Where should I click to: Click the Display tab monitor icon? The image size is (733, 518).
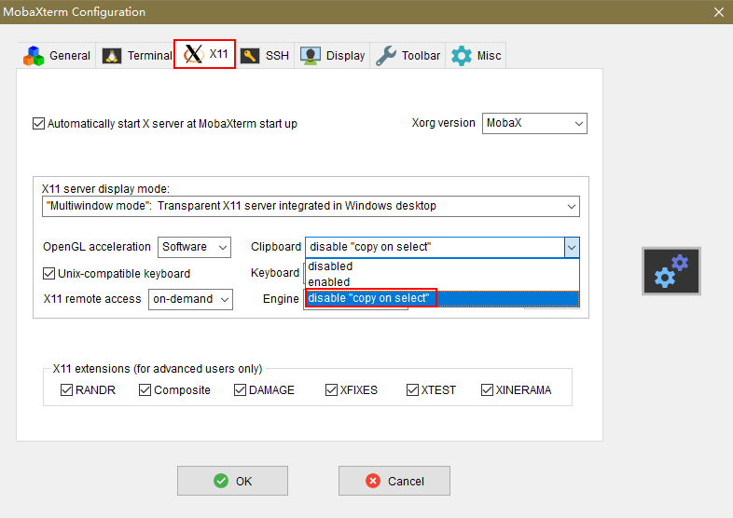(311, 56)
